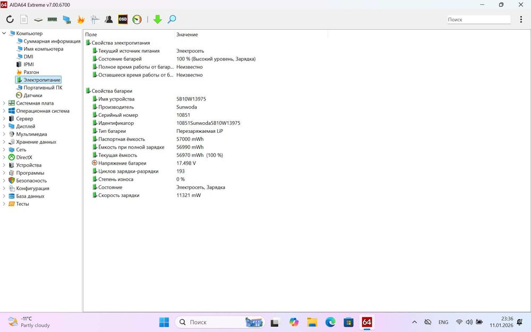Click the Refresh toolbar icon
This screenshot has width=531, height=332.
point(10,19)
